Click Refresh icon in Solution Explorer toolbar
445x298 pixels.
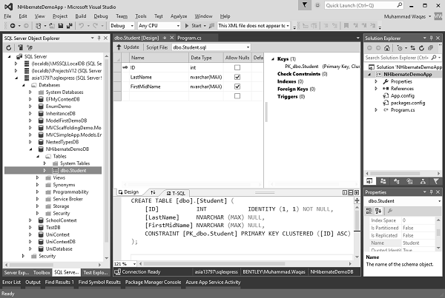(422, 48)
